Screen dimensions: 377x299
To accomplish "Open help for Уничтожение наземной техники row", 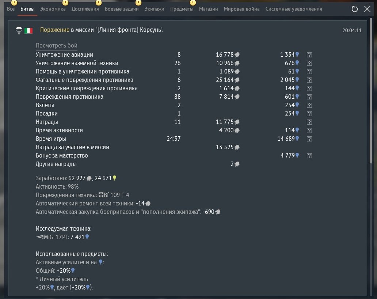I will (309, 63).
